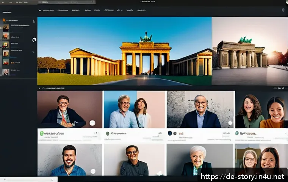Click the small arrow icon below the sidebar swirl icon
The width and height of the screenshot is (288, 182).
tap(33, 52)
